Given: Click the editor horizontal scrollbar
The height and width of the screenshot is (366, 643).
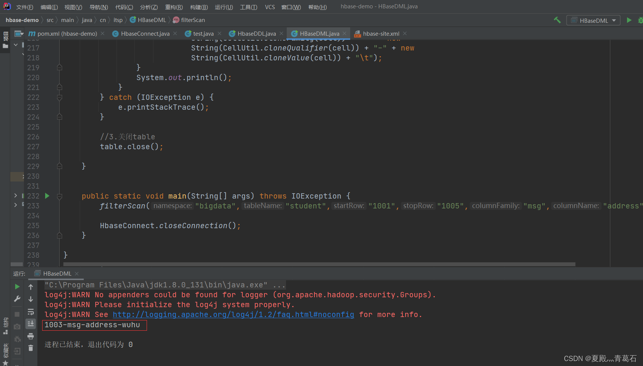Looking at the screenshot, I should [319, 264].
